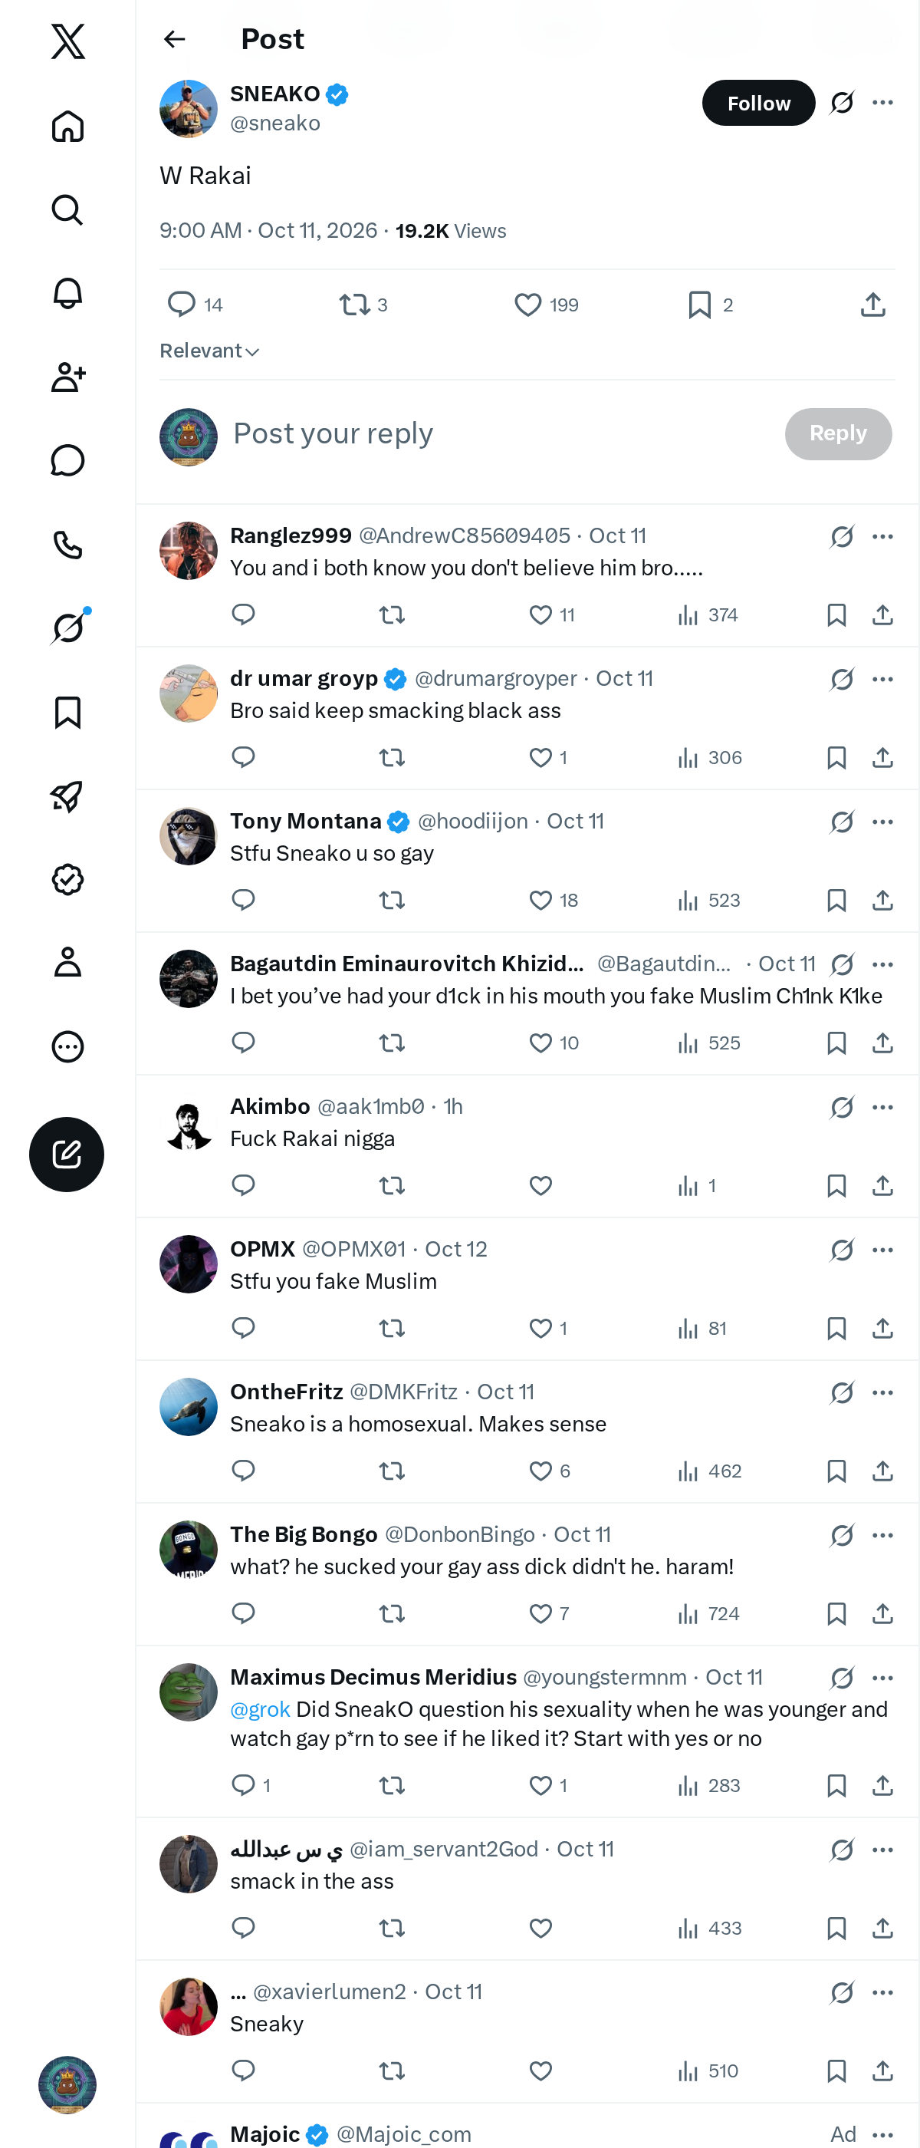The width and height of the screenshot is (920, 2148).
Task: Go back using the arrow icon
Action: point(174,39)
